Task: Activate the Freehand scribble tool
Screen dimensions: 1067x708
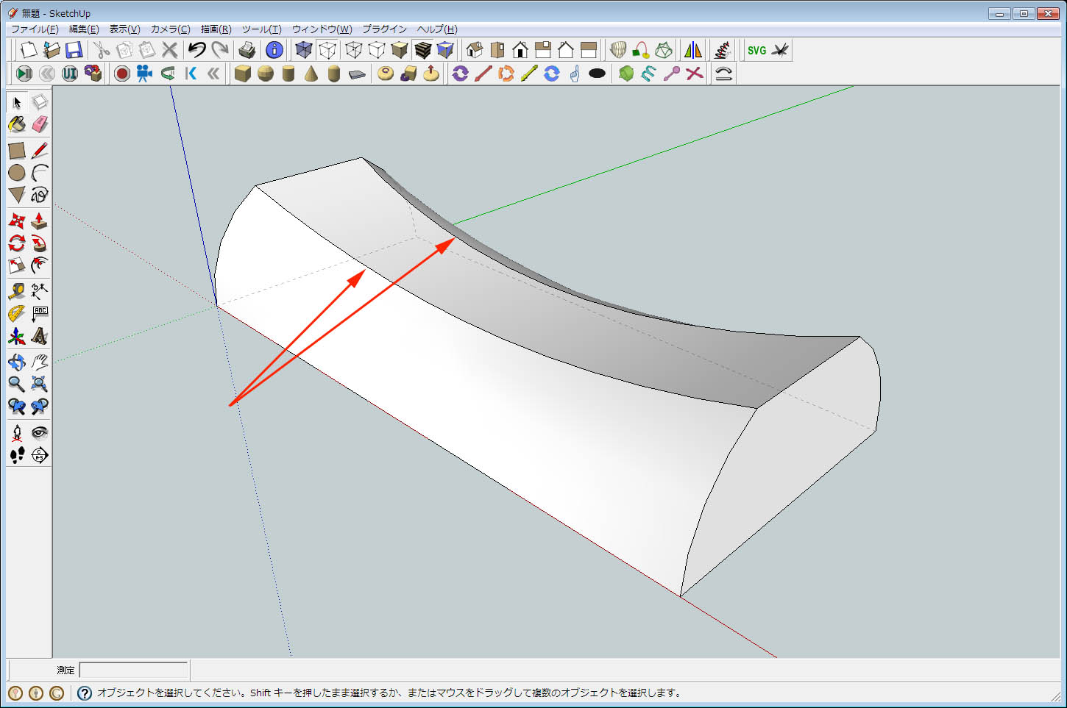Action: point(40,195)
